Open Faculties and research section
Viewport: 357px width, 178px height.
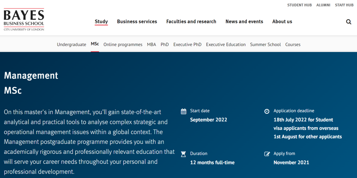[x=191, y=22]
